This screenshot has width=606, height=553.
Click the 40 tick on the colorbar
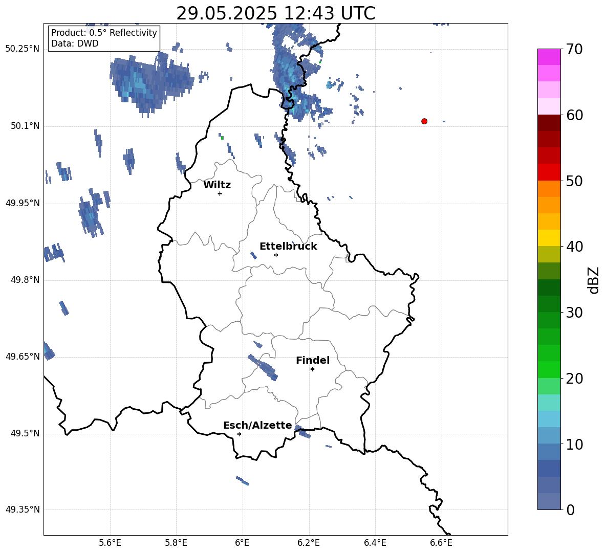click(x=574, y=247)
